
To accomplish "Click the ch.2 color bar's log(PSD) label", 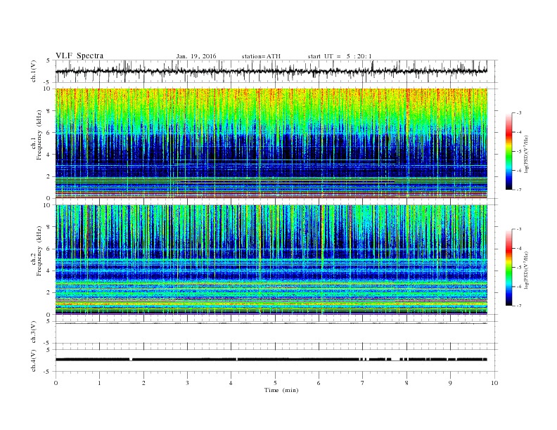I will coord(526,270).
